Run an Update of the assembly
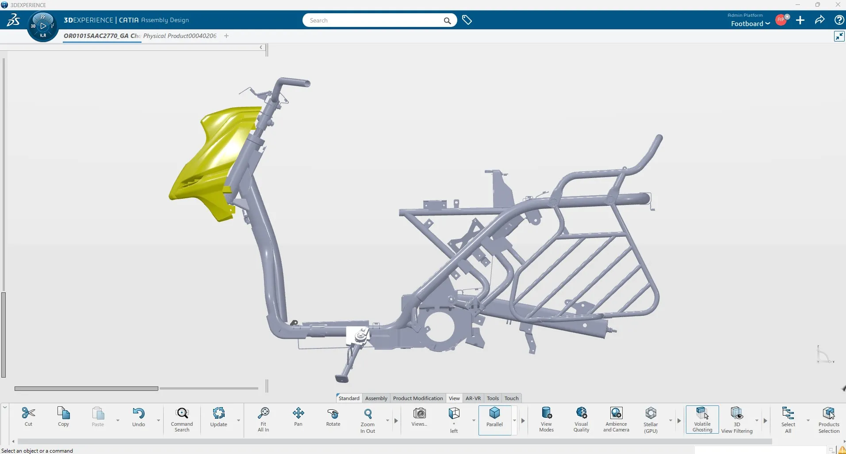The width and height of the screenshot is (846, 454). pyautogui.click(x=218, y=417)
